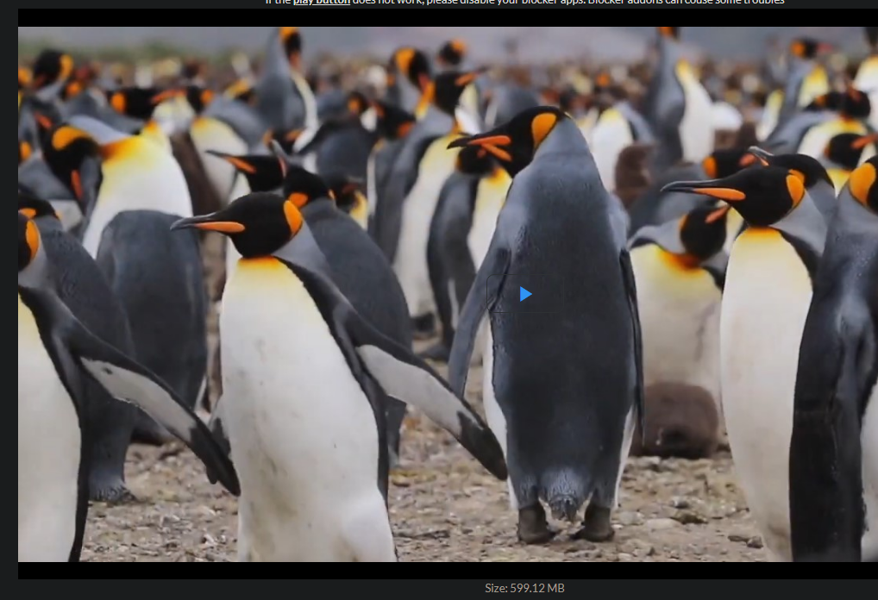Click the blue play button on the video
This screenshot has width=878, height=600.
(x=525, y=294)
